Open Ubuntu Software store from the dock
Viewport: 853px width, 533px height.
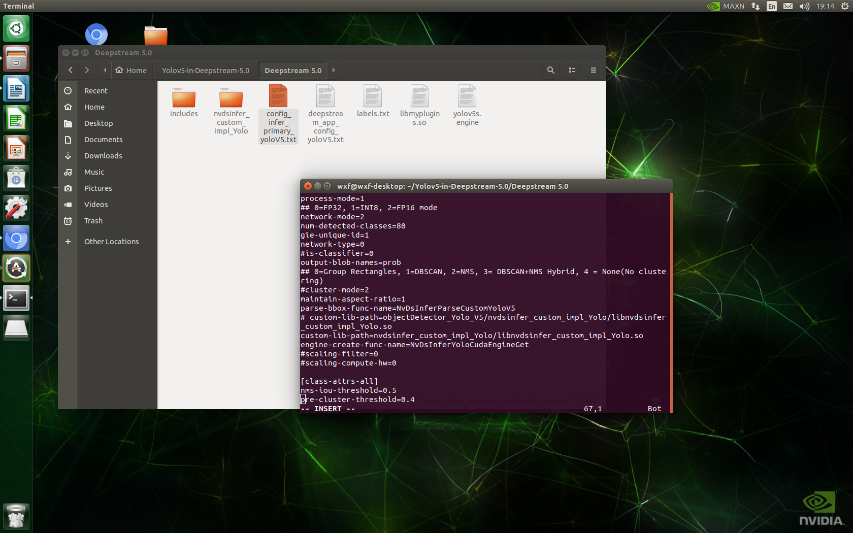pos(16,178)
